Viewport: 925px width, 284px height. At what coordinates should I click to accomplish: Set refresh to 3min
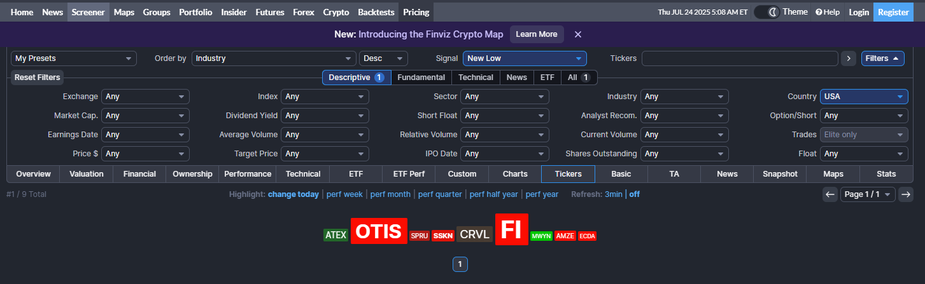tap(614, 194)
